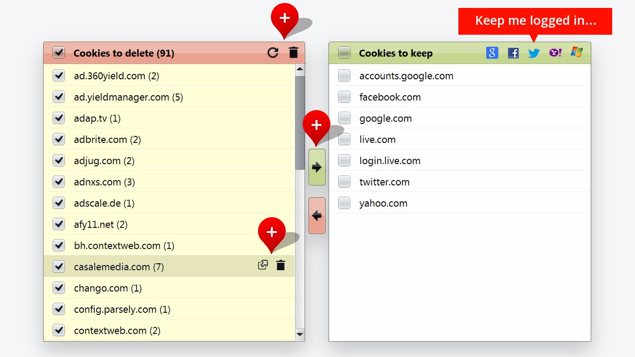
Task: Select contextweb.com (2) row text
Action: pyautogui.click(x=117, y=331)
